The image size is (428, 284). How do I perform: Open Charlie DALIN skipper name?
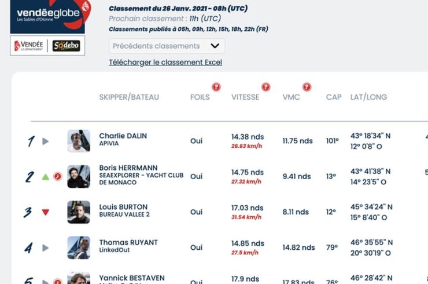[123, 136]
